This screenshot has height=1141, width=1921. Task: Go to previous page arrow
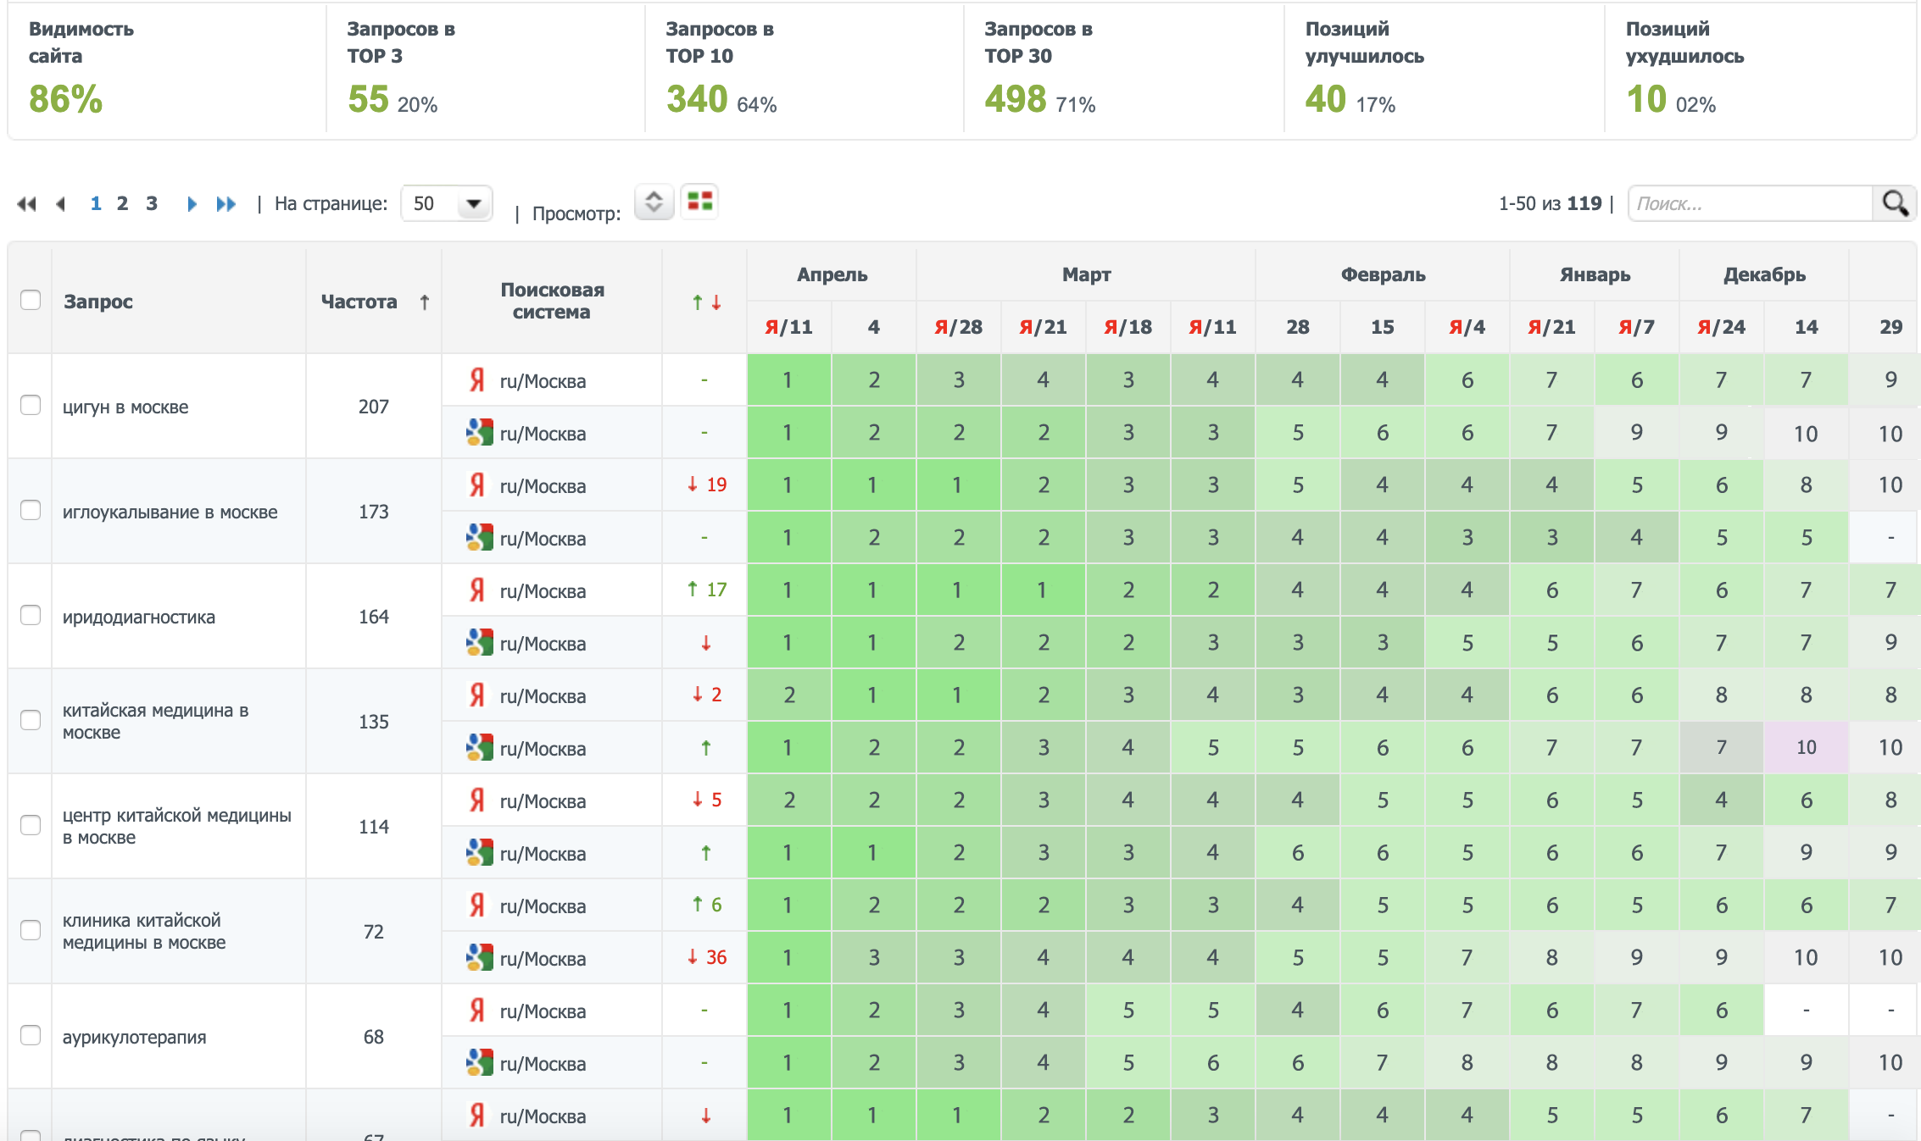coord(60,204)
